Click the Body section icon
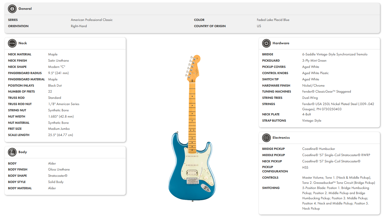This screenshot has width=384, height=221. coord(12,152)
